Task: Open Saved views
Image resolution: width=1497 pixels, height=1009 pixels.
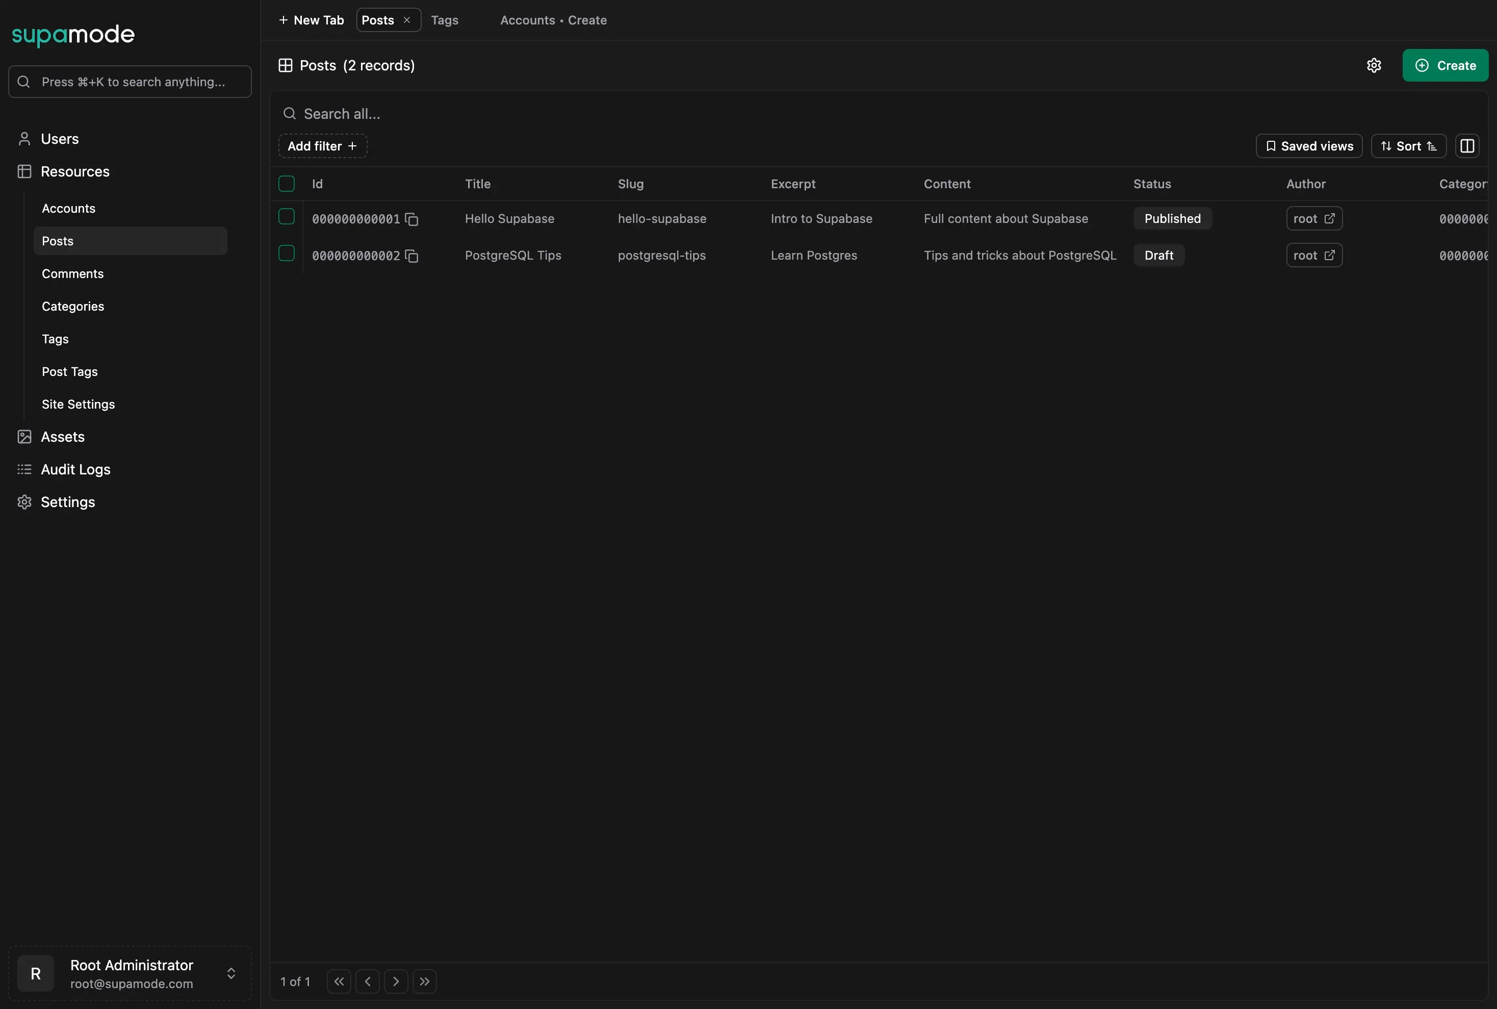Action: pyautogui.click(x=1308, y=145)
